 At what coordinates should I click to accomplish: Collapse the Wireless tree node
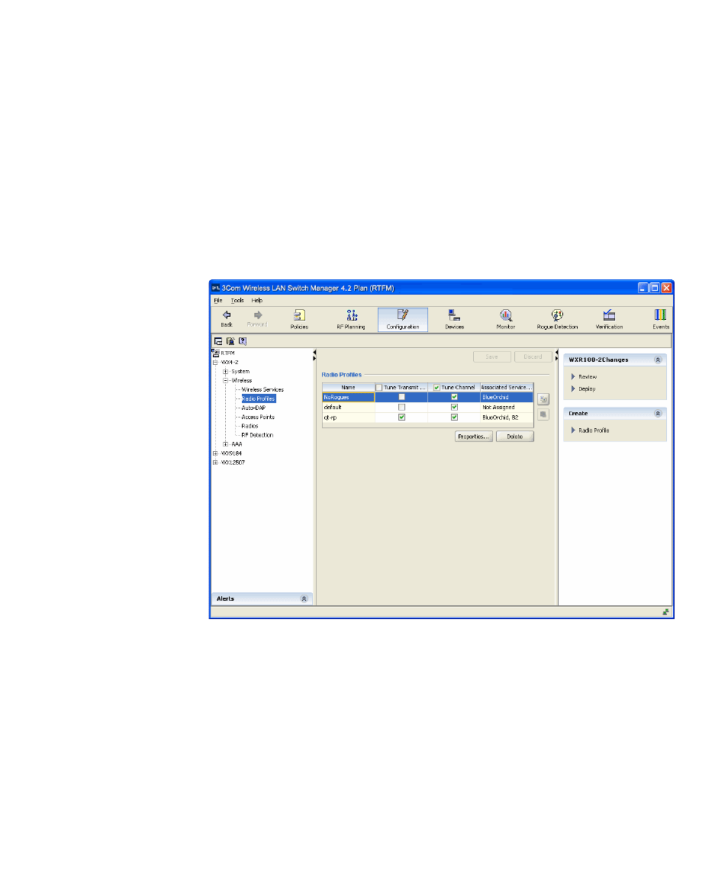pyautogui.click(x=225, y=380)
